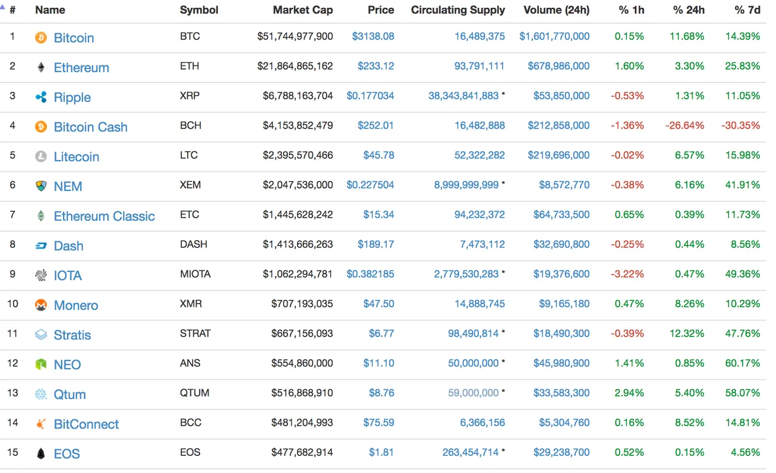776x473 pixels.
Task: Click Dash volume $32,690,800
Action: [561, 244]
